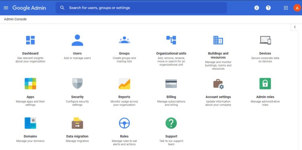Image resolution: width=302 pixels, height=150 pixels.
Task: Click 'Manage subscriptions and billing' text
Action: [x=171, y=103]
